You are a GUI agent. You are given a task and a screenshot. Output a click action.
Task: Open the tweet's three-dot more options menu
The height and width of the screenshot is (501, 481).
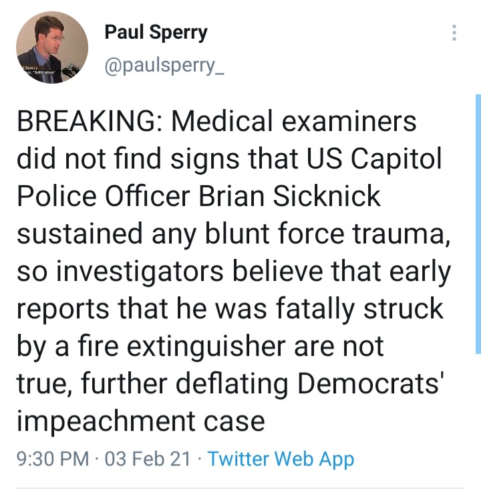[x=454, y=33]
